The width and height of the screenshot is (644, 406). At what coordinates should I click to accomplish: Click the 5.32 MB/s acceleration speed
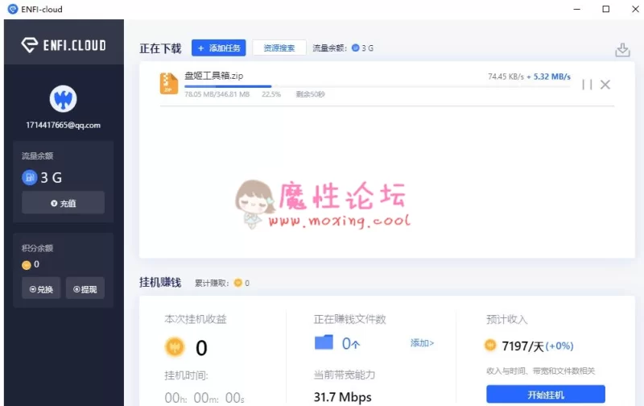551,77
